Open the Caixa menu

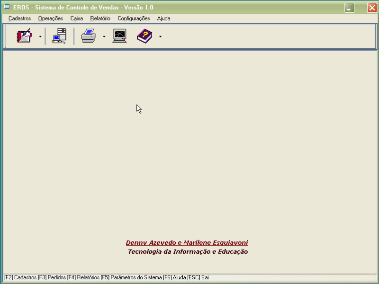(76, 18)
